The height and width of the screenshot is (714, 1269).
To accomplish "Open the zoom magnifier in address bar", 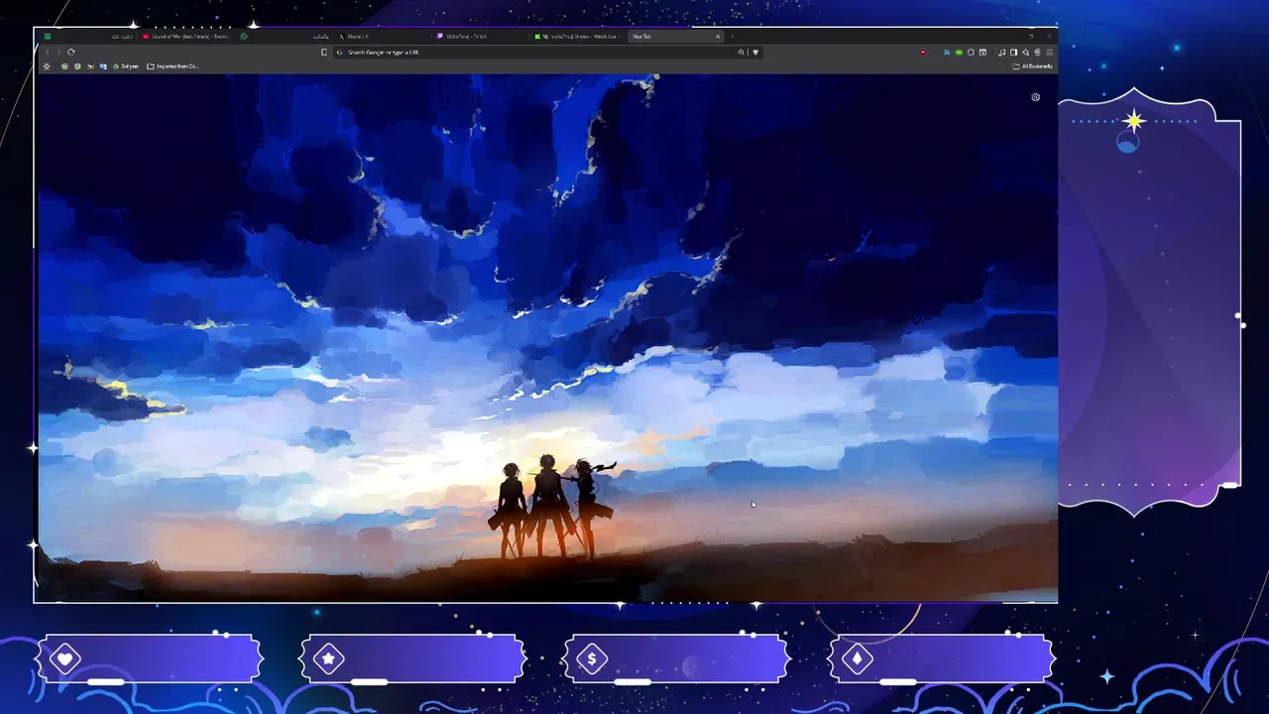I will (741, 52).
